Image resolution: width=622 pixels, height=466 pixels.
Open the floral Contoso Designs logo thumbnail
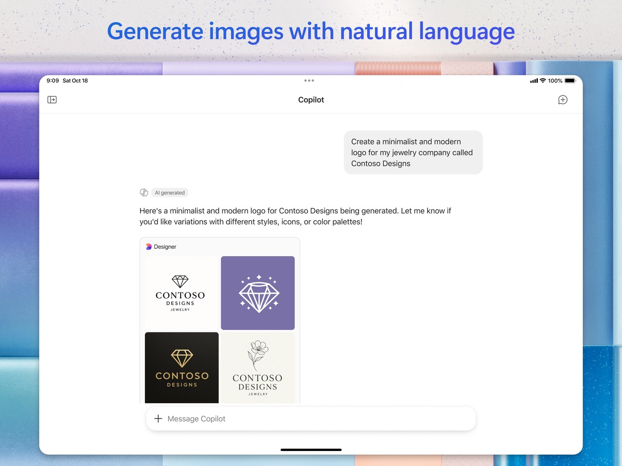pos(258,367)
